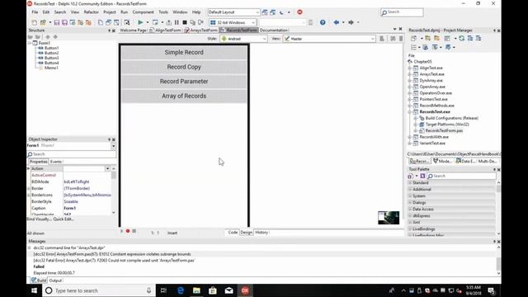Screen dimensions: 528x297
Task: Click the Bind Visually link
Action: pos(39,219)
